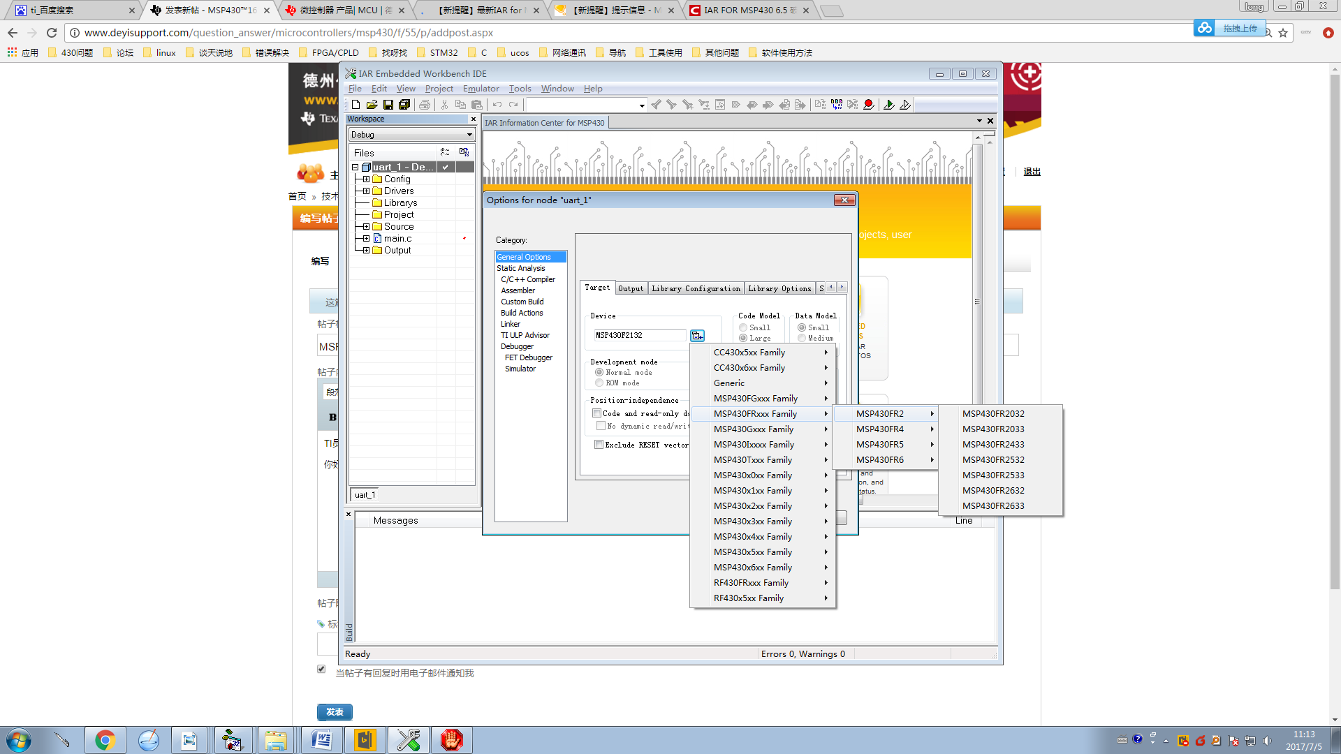Click the Make build toolbar icon

pyautogui.click(x=837, y=105)
